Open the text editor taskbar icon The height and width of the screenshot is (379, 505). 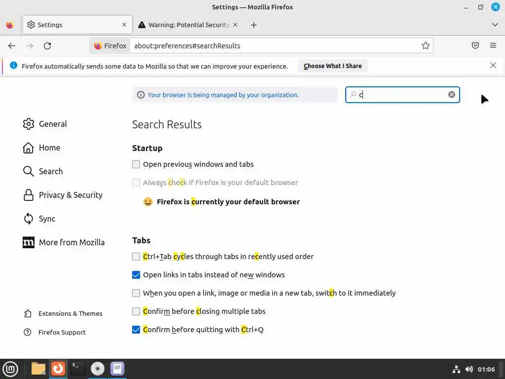pyautogui.click(x=117, y=369)
